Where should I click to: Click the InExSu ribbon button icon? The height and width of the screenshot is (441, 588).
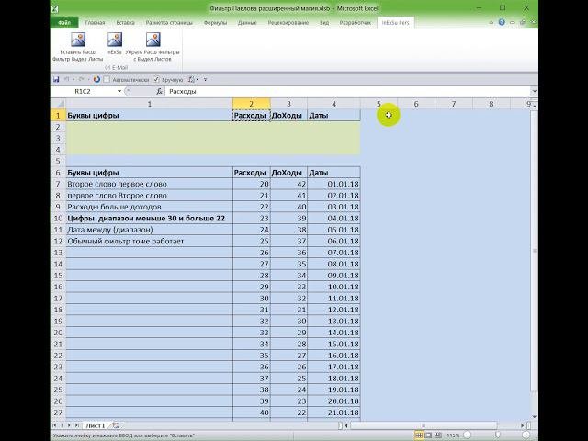[114, 40]
